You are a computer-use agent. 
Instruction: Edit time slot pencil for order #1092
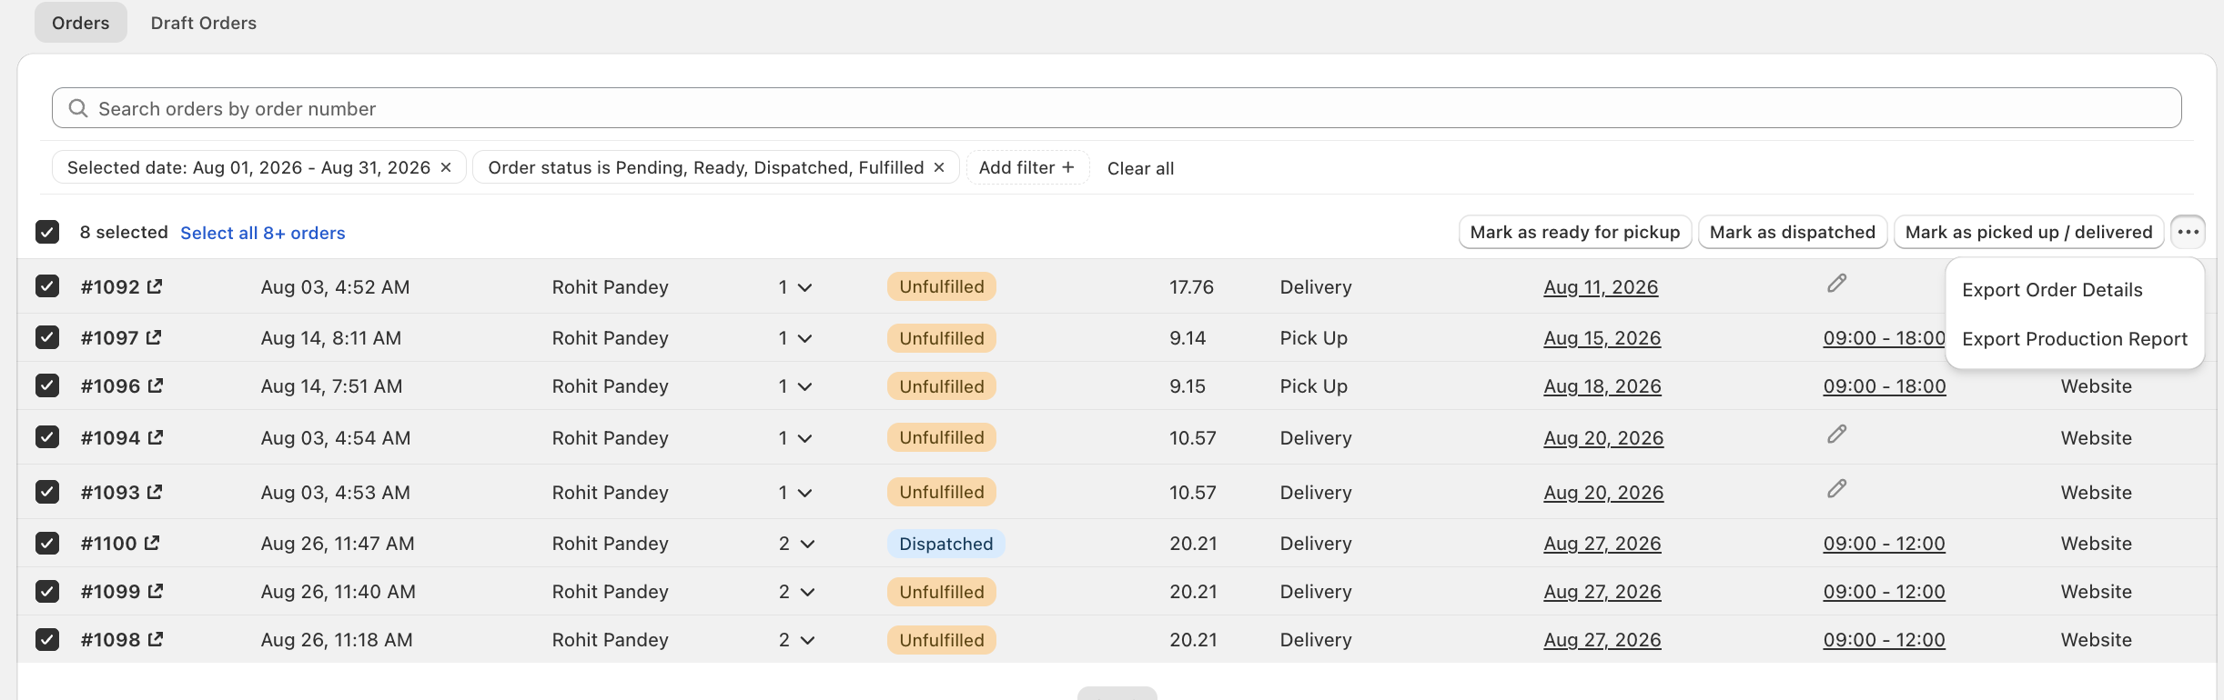[x=1837, y=284]
